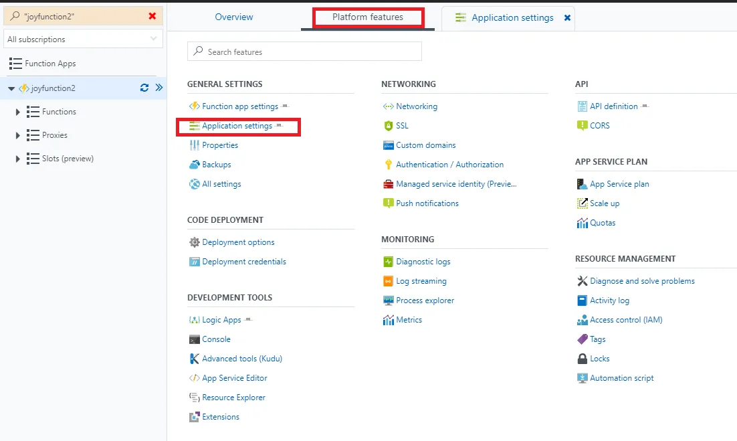
Task: Click the Logic Apps icon
Action: (x=194, y=320)
